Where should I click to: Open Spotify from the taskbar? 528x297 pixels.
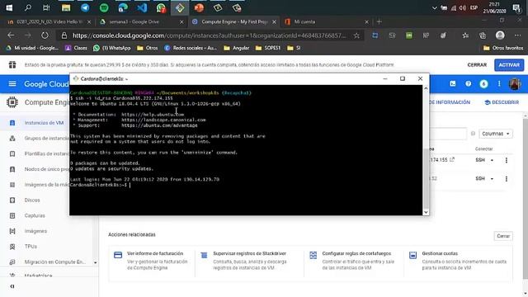tap(104, 7)
